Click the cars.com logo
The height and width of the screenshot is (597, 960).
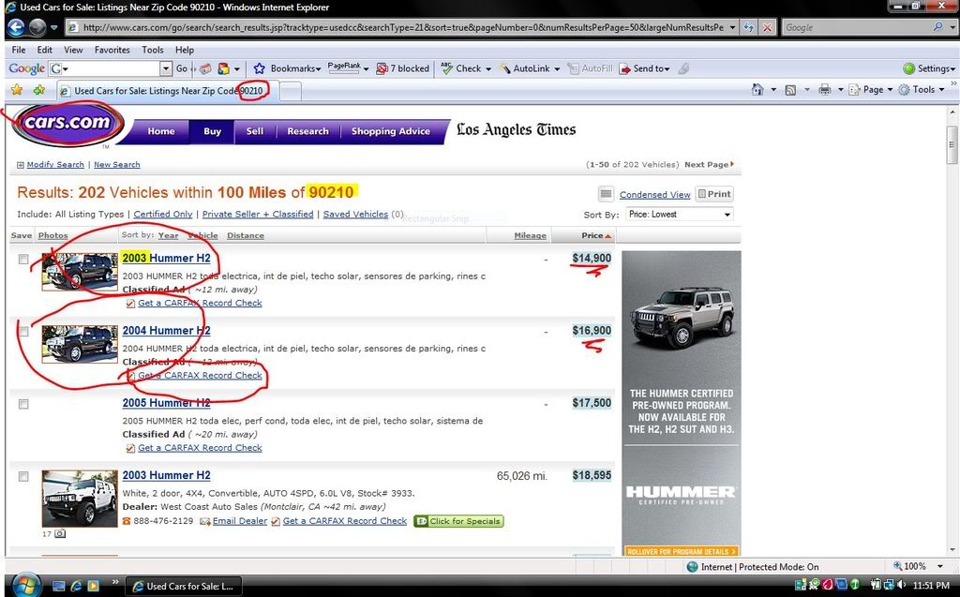67,123
